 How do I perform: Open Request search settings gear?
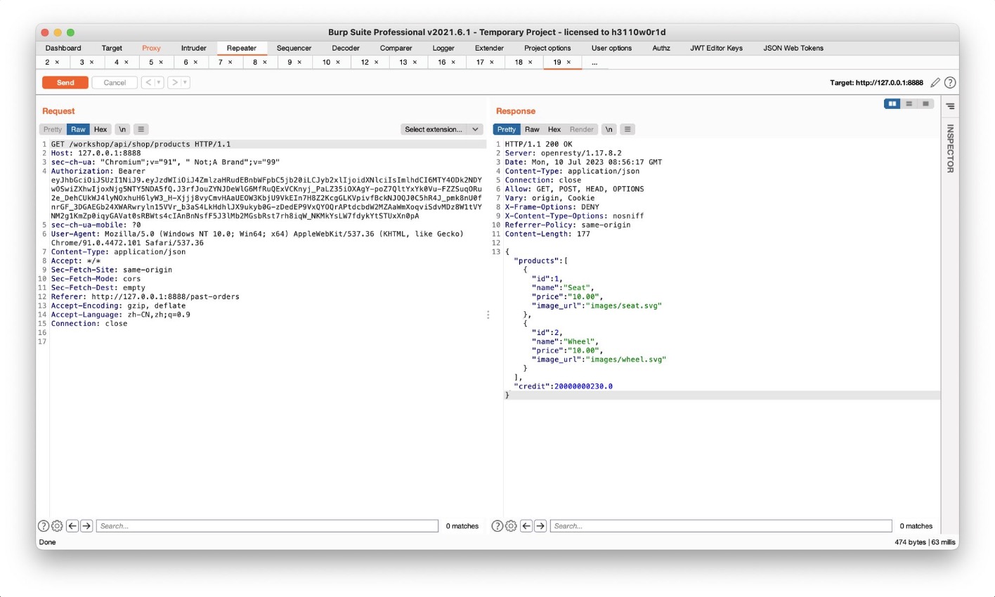[58, 526]
